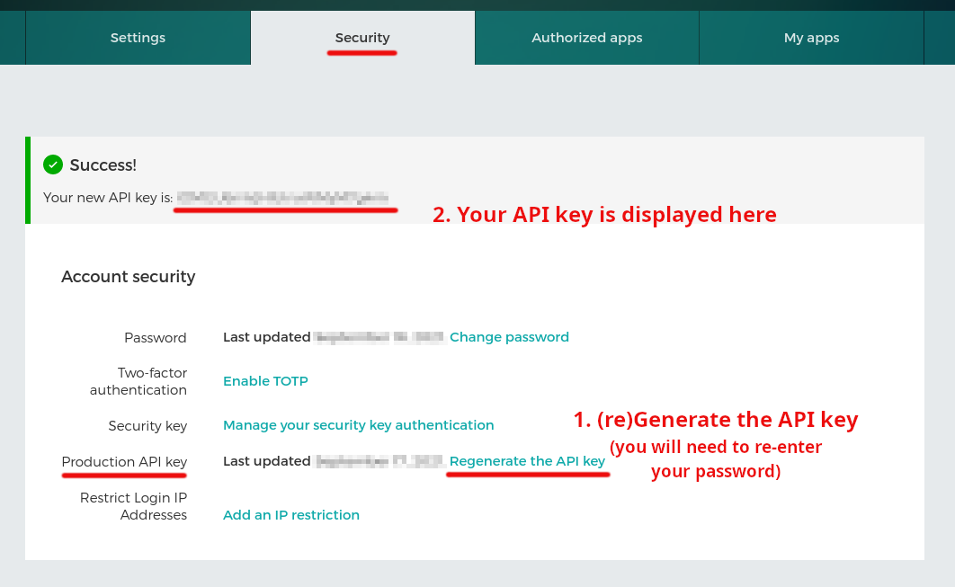Open Manage your security key authentication
The width and height of the screenshot is (955, 587).
pyautogui.click(x=358, y=425)
